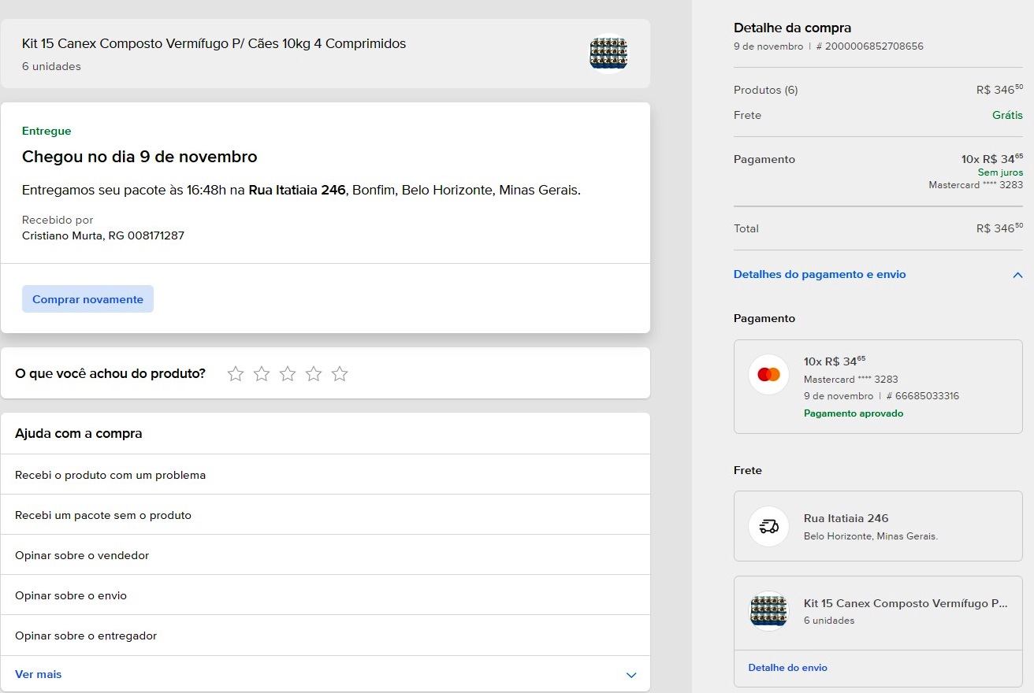The width and height of the screenshot is (1034, 693).
Task: Click the Ver mais link
Action: 38,674
